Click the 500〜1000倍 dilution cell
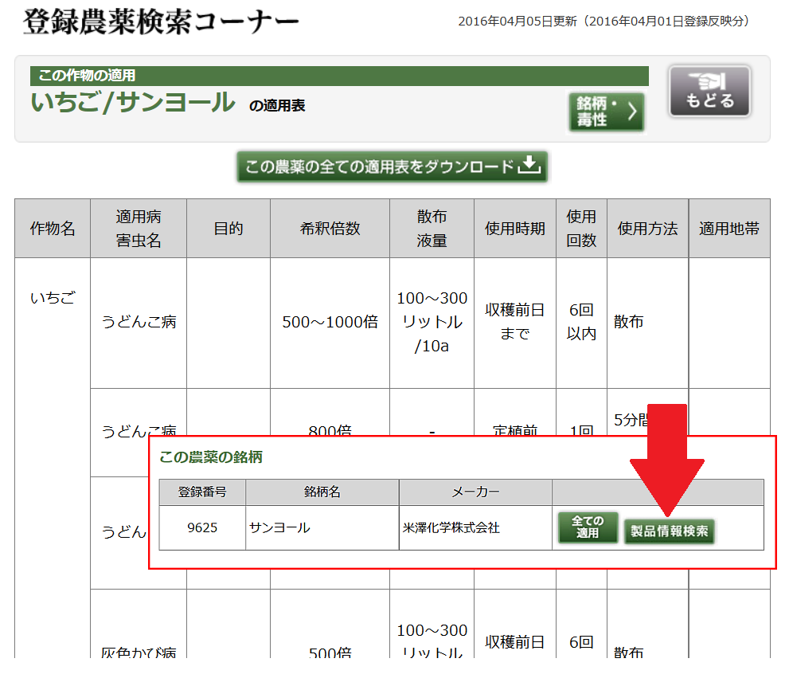 click(330, 323)
